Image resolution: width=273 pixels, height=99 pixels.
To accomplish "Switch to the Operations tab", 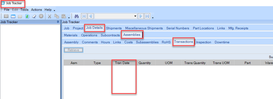I will pos(89,35).
